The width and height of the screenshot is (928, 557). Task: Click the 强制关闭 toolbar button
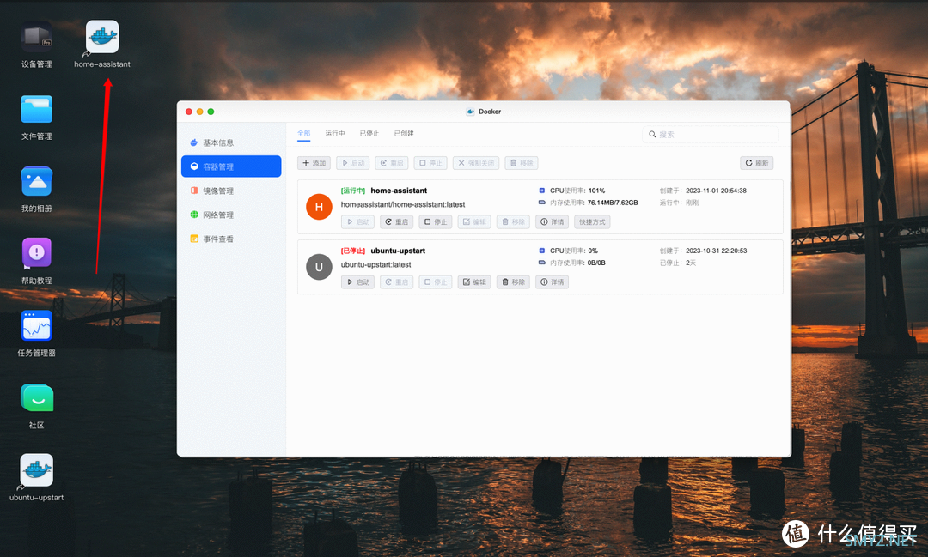point(476,163)
